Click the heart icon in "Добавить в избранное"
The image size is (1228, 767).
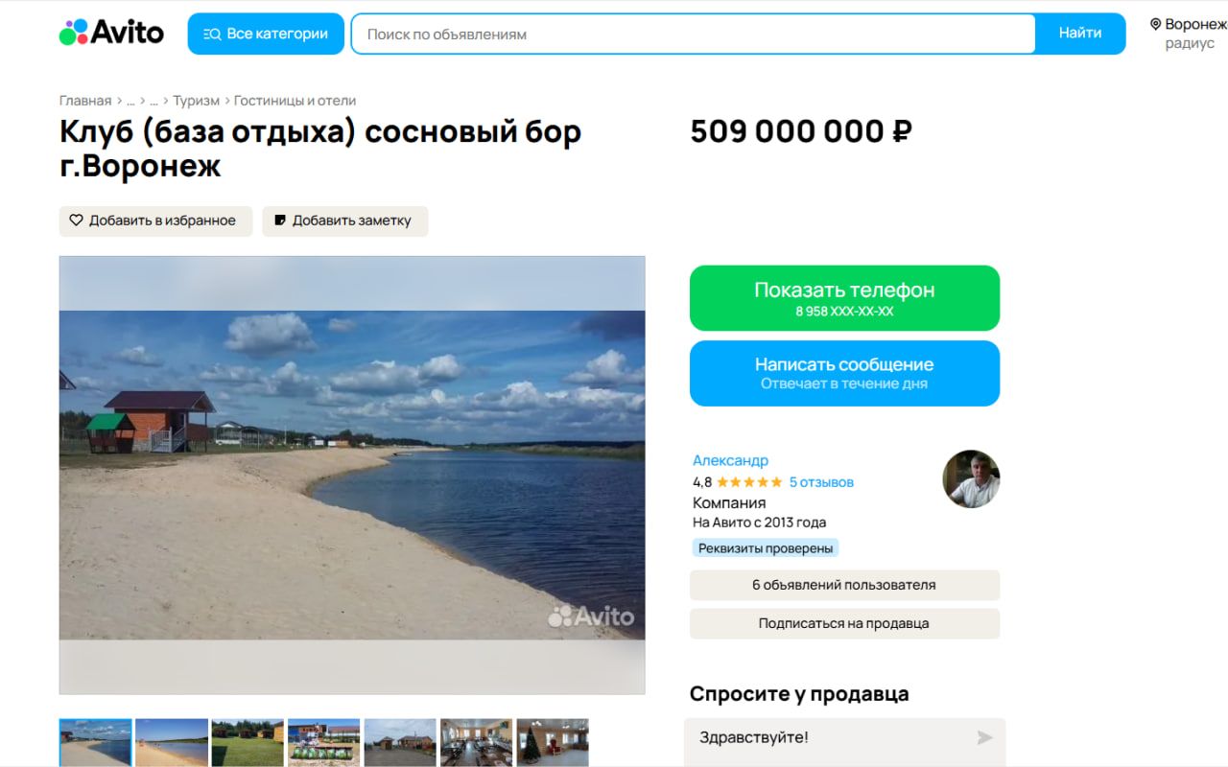(x=76, y=221)
